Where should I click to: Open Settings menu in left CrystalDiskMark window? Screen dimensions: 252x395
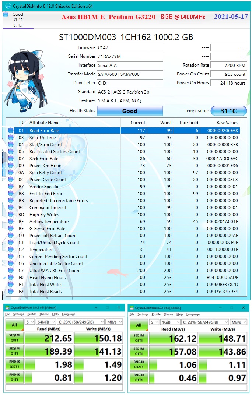(x=18, y=314)
